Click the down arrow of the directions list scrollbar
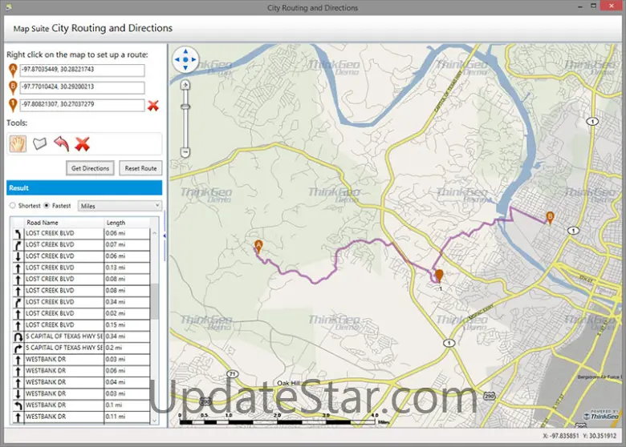626x447 pixels. tap(155, 421)
